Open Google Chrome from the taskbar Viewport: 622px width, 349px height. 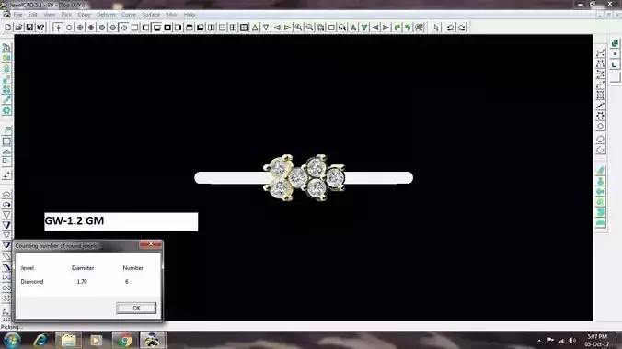click(x=125, y=341)
